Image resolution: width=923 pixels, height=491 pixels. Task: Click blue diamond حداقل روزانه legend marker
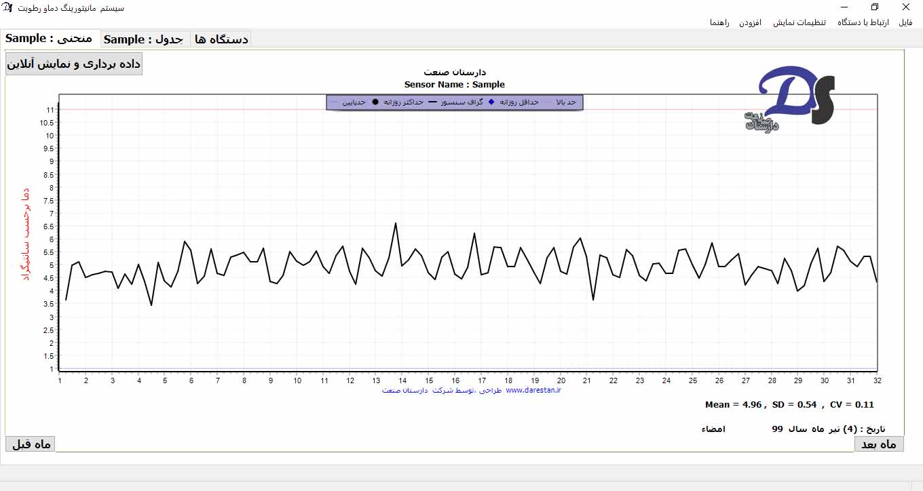[491, 102]
